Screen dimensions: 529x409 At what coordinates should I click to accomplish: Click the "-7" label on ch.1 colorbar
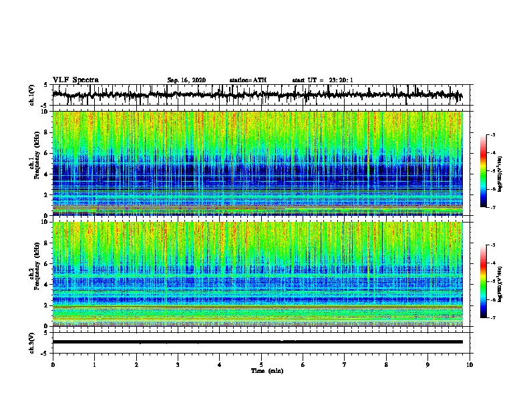[493, 207]
